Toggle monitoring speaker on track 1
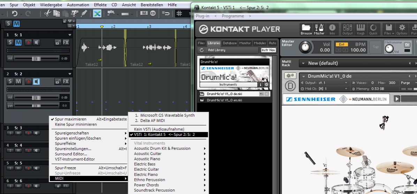Image resolution: width=417 pixels, height=194 pixels. (x=36, y=42)
